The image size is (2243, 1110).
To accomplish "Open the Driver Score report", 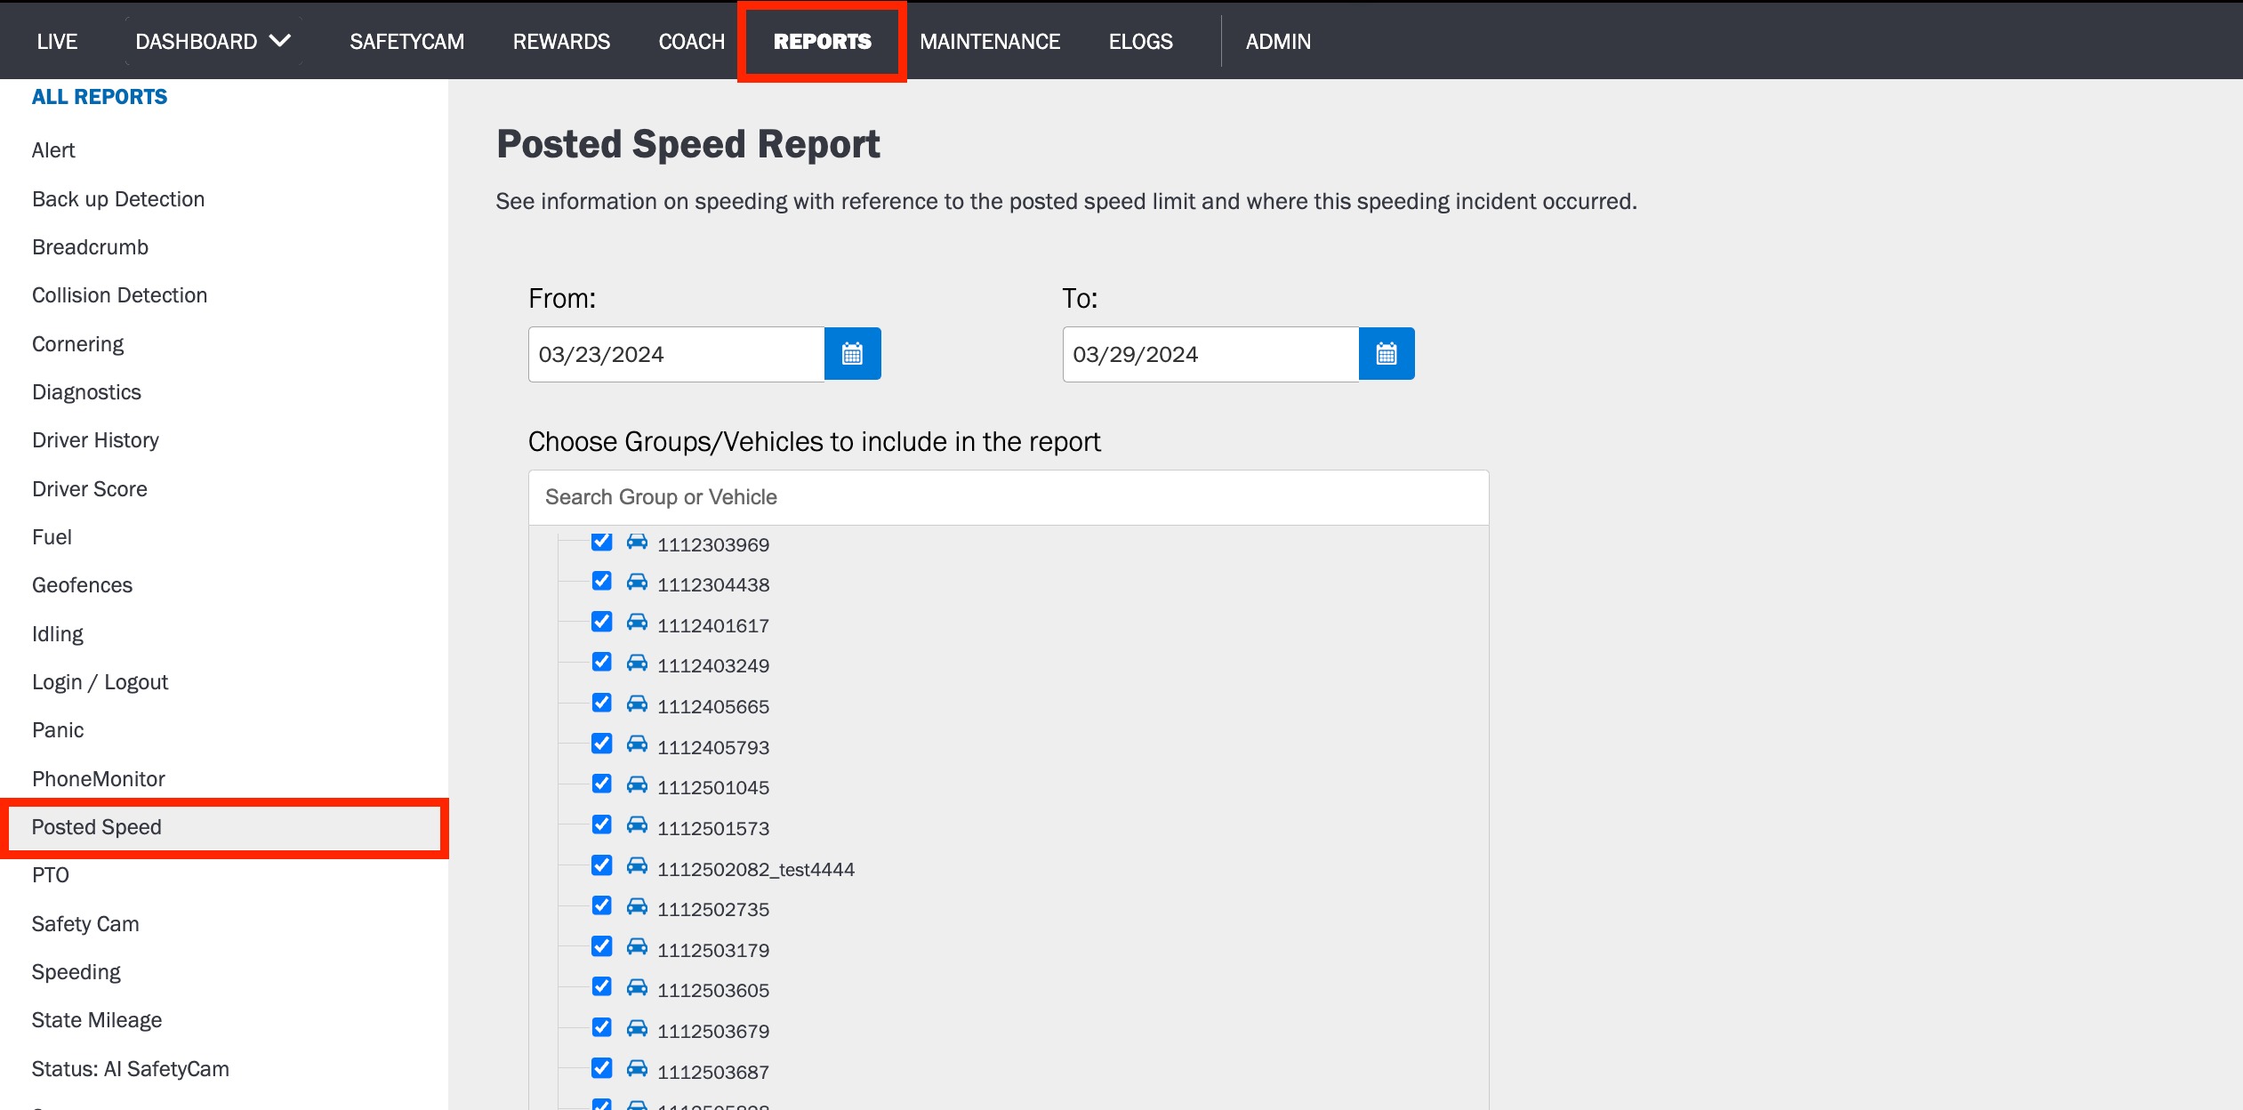I will point(90,489).
